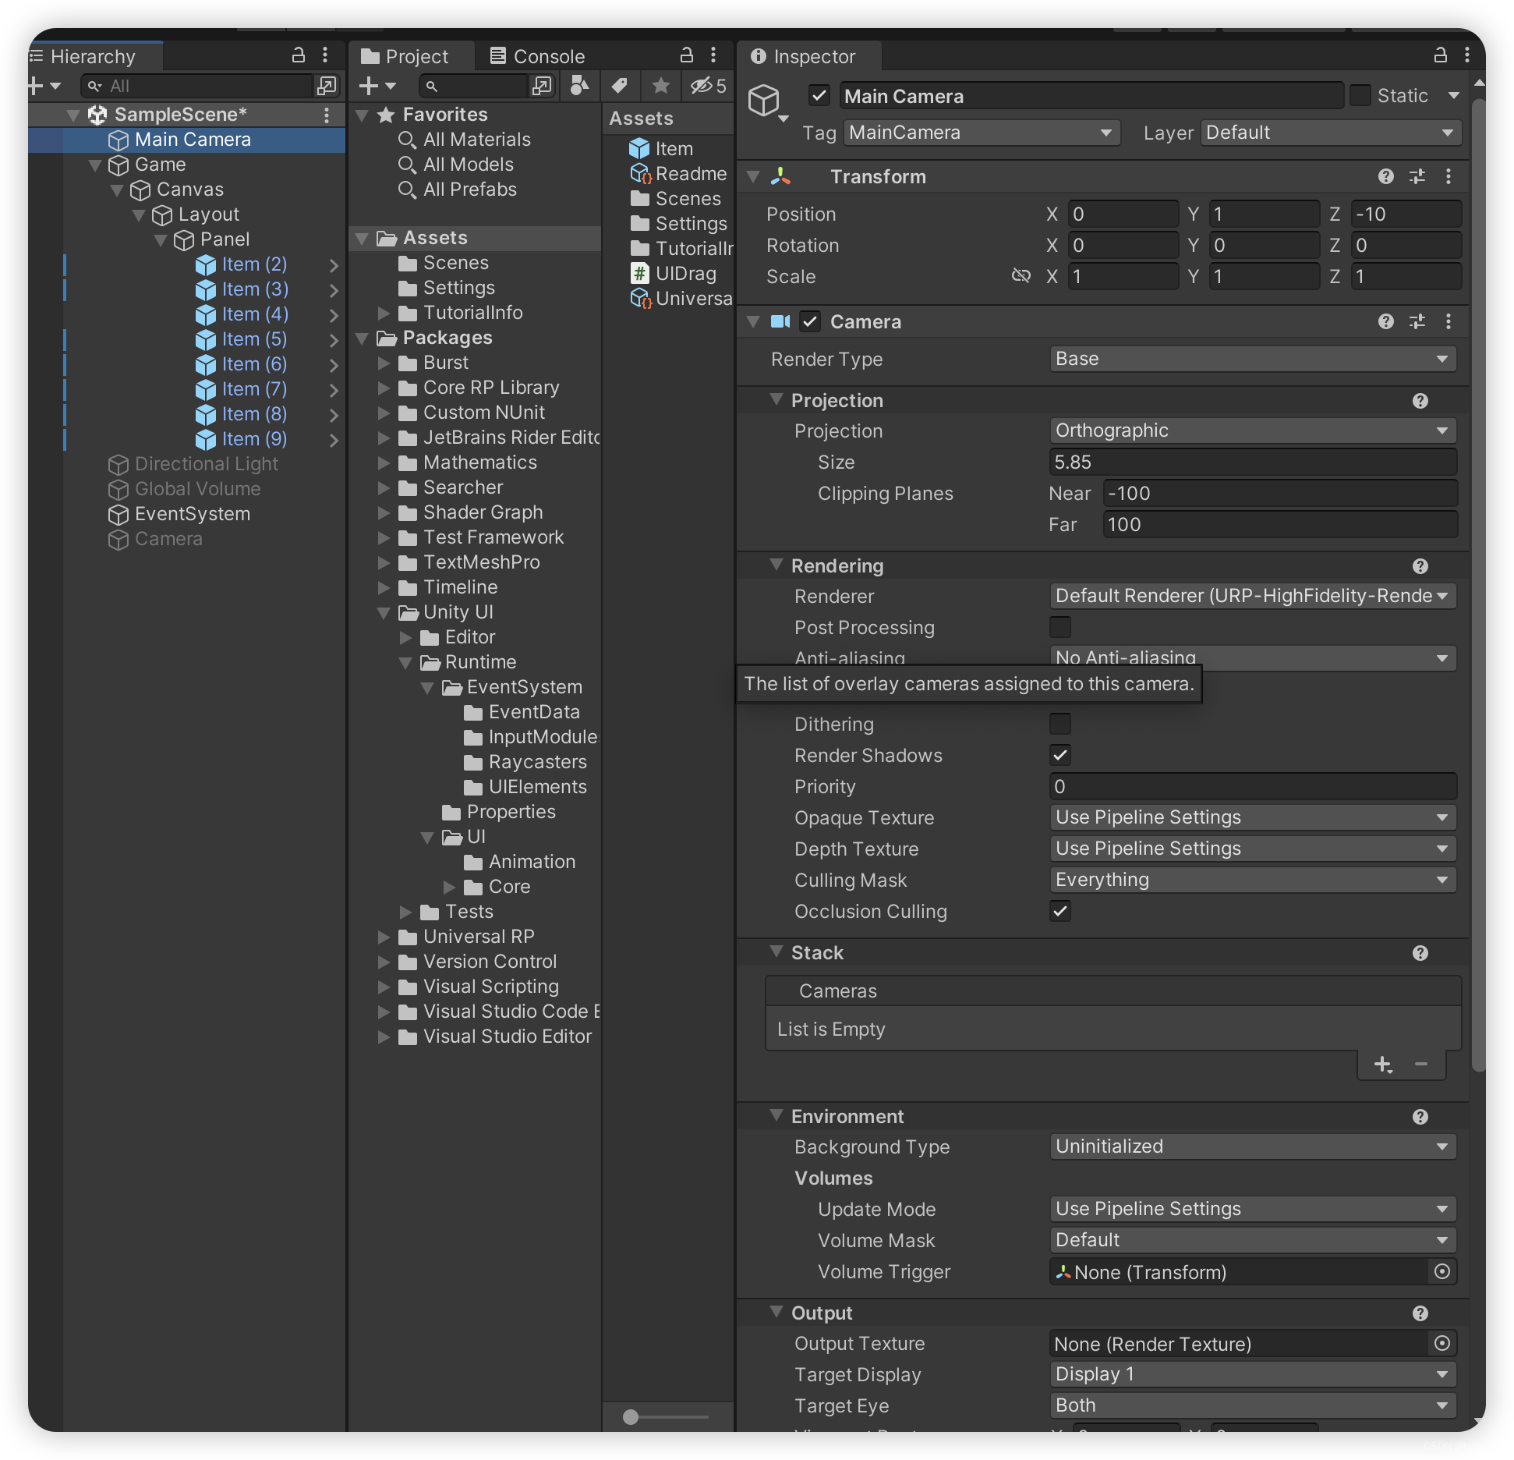
Task: Open the Camera component context menu
Action: (x=1449, y=321)
